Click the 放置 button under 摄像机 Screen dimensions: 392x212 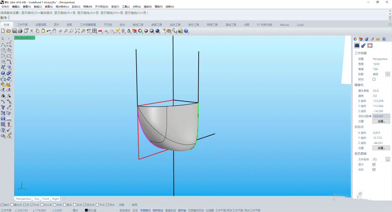click(381, 121)
